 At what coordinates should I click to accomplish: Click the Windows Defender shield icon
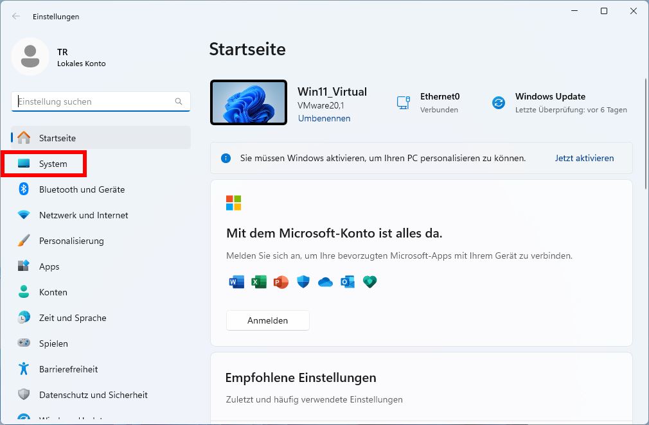303,281
